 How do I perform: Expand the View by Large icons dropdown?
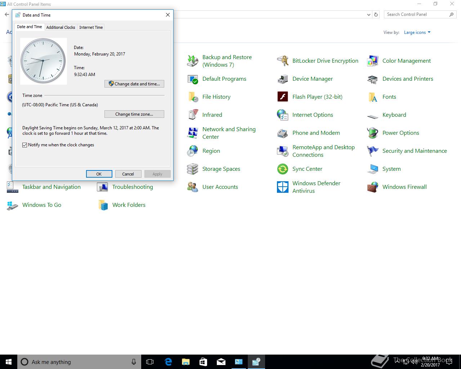[x=417, y=32]
